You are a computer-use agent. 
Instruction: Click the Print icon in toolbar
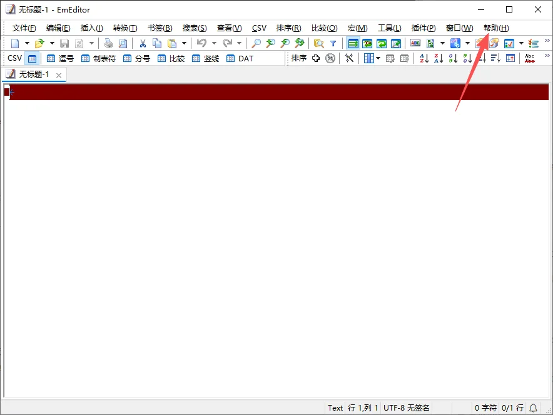tap(109, 43)
